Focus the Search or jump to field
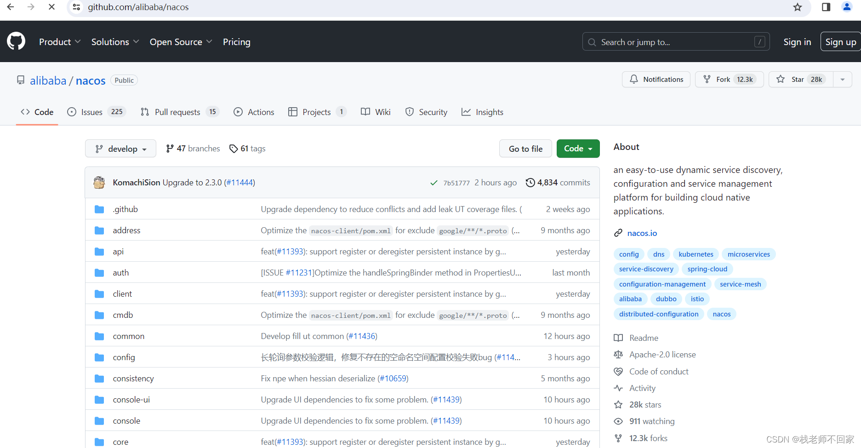Viewport: 861px width, 448px height. (676, 42)
